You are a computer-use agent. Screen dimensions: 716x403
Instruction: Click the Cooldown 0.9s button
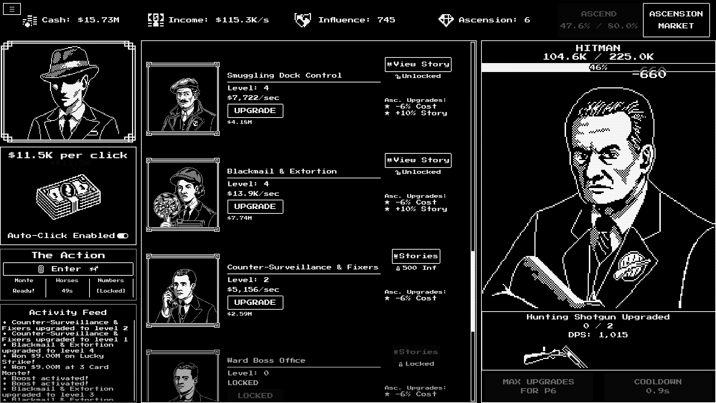click(x=658, y=387)
